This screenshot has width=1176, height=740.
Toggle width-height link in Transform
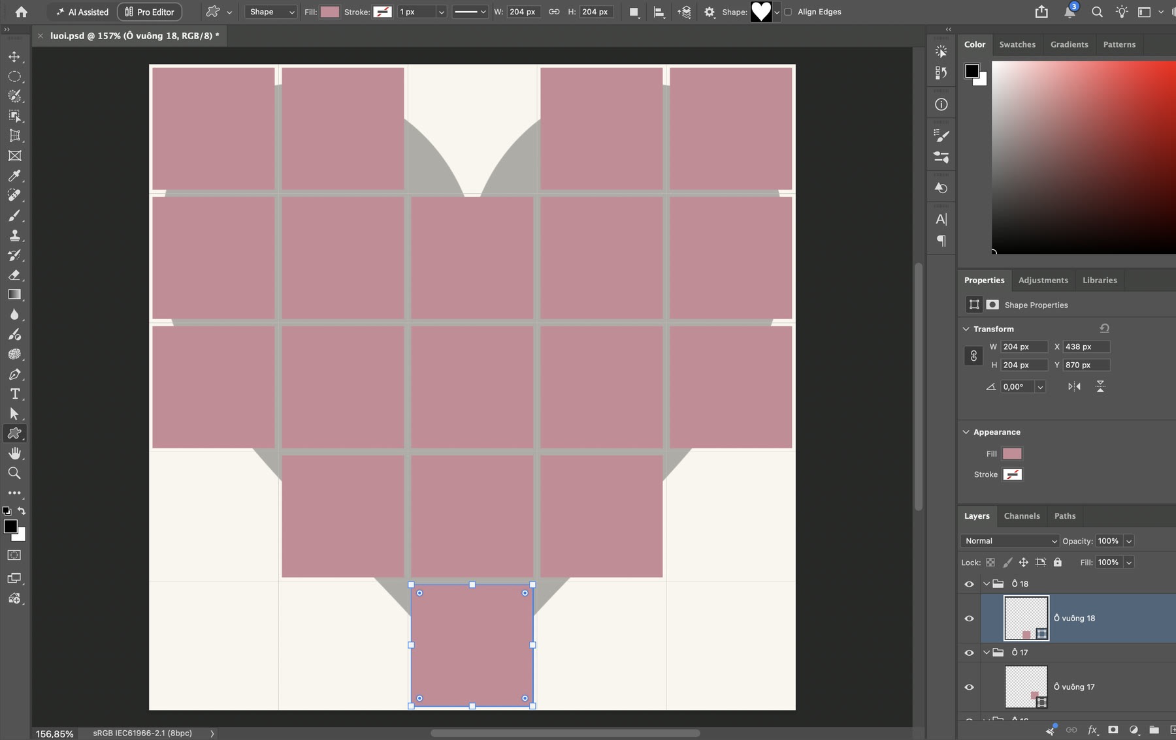[x=973, y=356]
